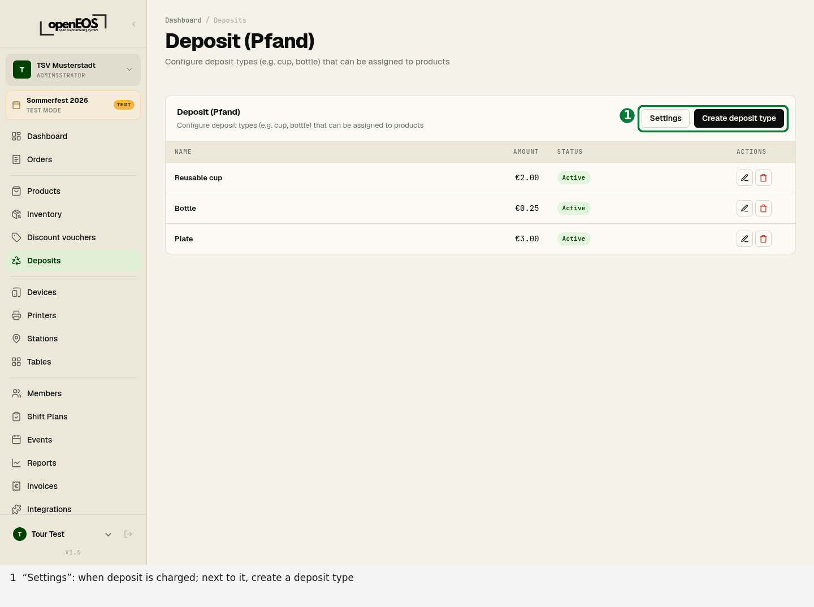Delete the Plate deposit type

coord(763,239)
